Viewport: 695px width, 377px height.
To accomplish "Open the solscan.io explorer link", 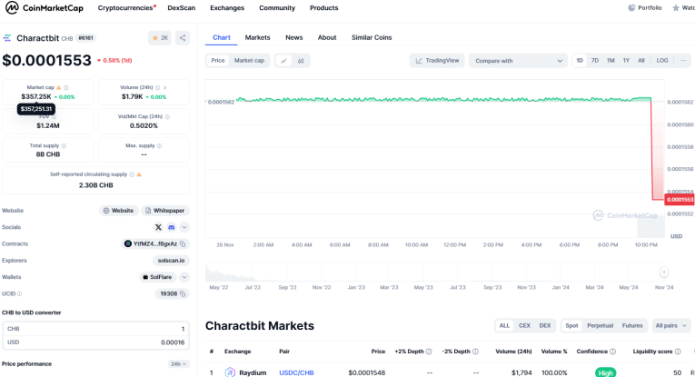I will click(171, 261).
